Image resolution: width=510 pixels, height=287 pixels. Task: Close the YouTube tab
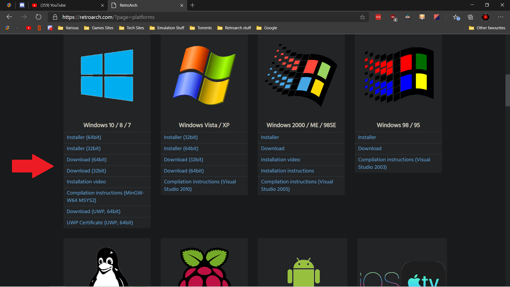[x=102, y=5]
